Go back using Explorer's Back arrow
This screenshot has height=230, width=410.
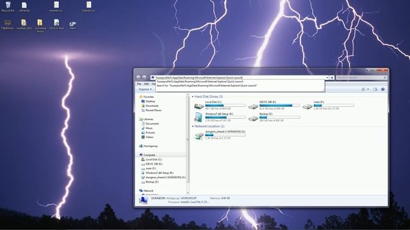click(x=138, y=77)
